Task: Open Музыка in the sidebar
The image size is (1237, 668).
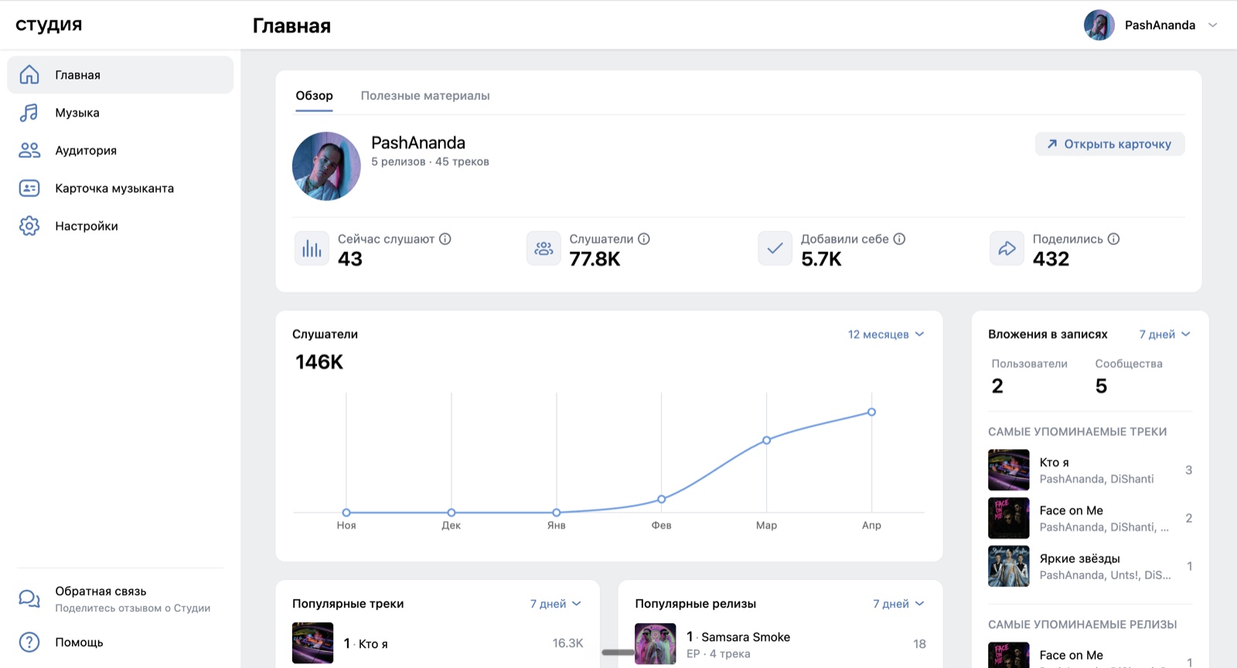Action: coord(121,113)
